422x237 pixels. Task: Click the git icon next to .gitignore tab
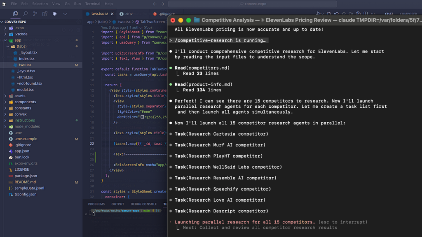coord(155,14)
